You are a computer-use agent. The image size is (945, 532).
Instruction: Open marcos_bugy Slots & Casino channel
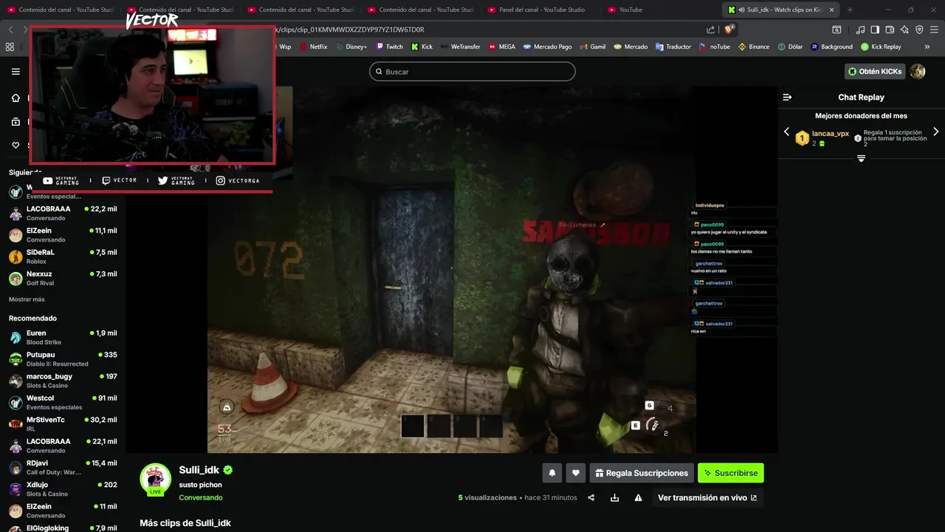63,381
